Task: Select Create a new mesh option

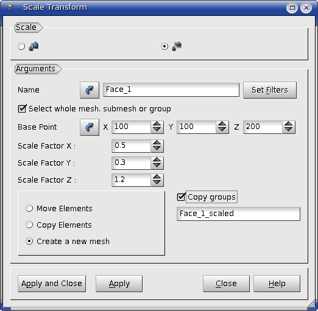Action: click(x=29, y=241)
